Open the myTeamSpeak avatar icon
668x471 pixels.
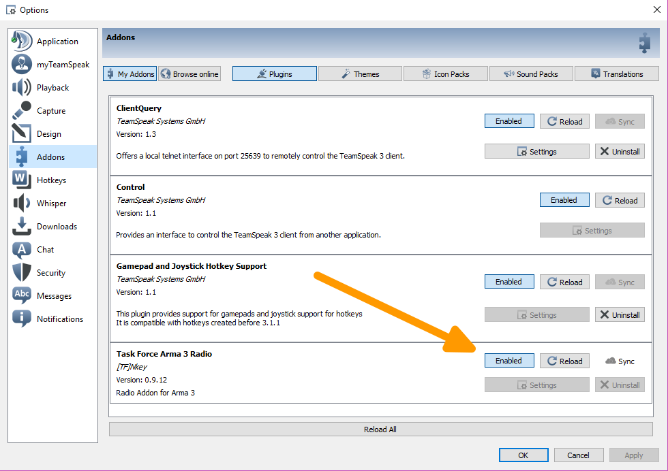[21, 64]
